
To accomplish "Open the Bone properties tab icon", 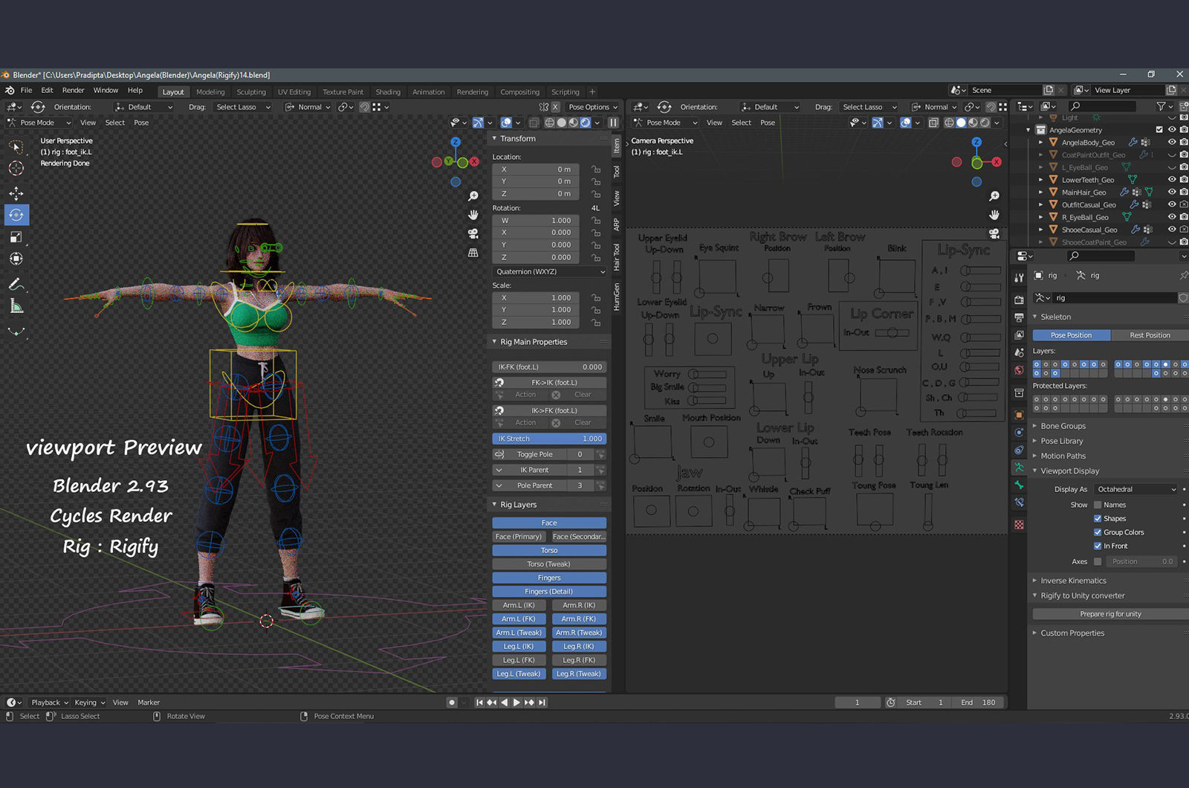I will pos(1020,485).
